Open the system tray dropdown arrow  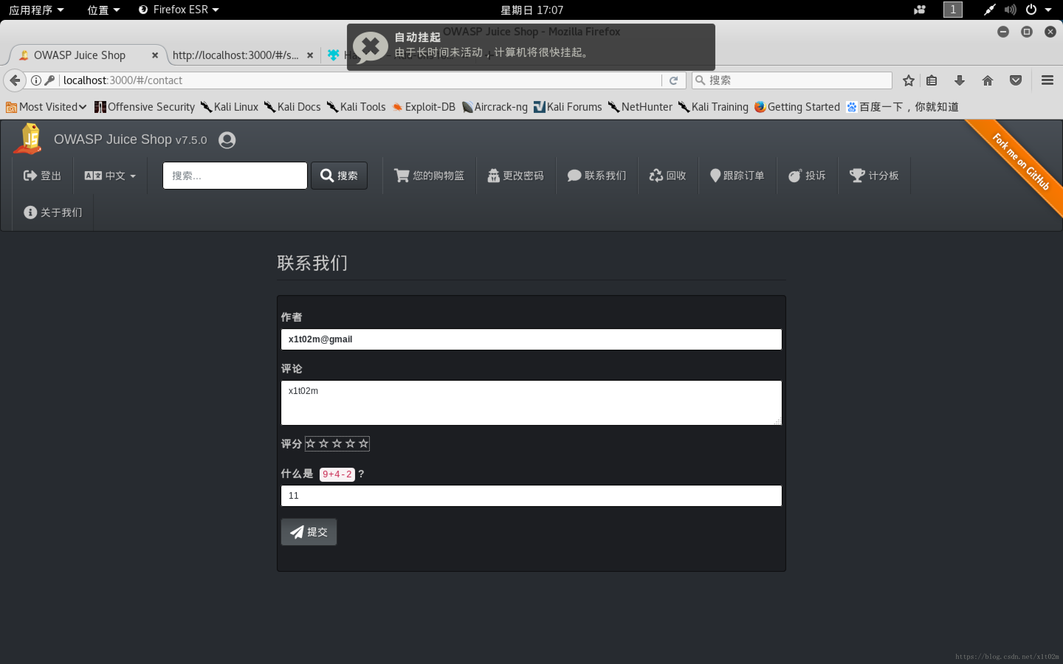click(x=1049, y=10)
